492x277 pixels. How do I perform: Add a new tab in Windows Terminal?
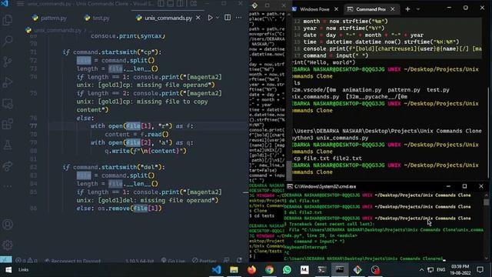pyautogui.click(x=407, y=9)
